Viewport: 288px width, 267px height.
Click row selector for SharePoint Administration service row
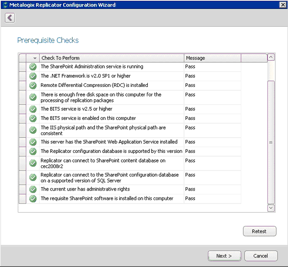(22, 67)
